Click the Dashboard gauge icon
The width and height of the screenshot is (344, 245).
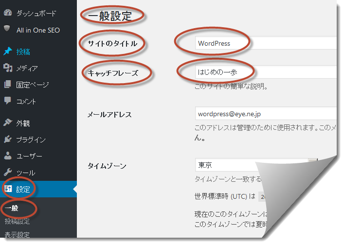(x=8, y=13)
